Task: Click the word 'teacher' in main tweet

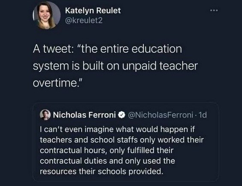Action: coord(178,66)
